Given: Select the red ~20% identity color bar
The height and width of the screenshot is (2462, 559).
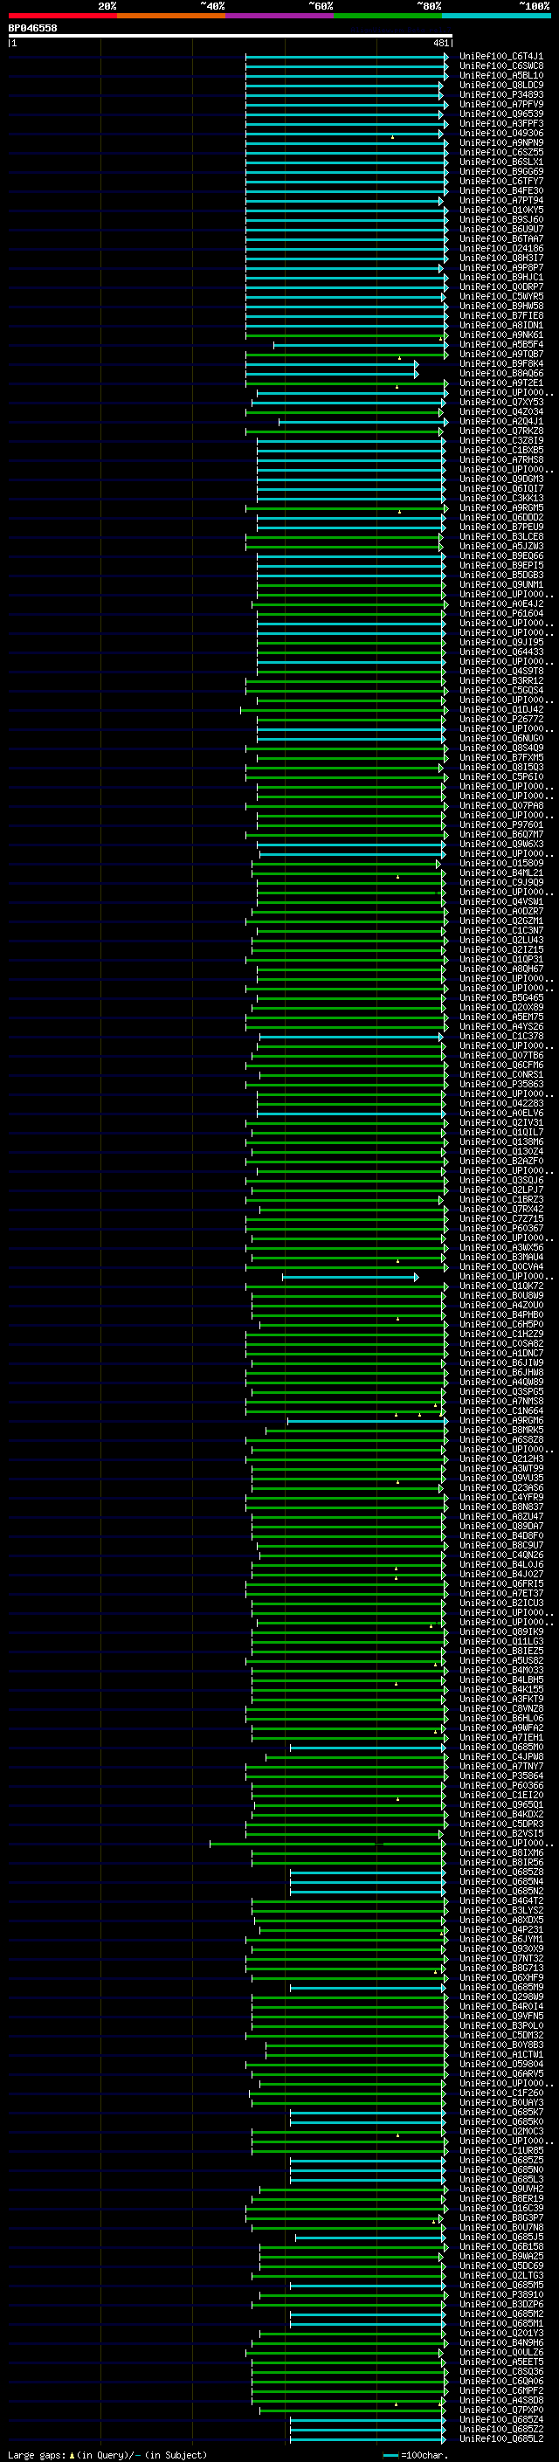Looking at the screenshot, I should click(x=62, y=16).
